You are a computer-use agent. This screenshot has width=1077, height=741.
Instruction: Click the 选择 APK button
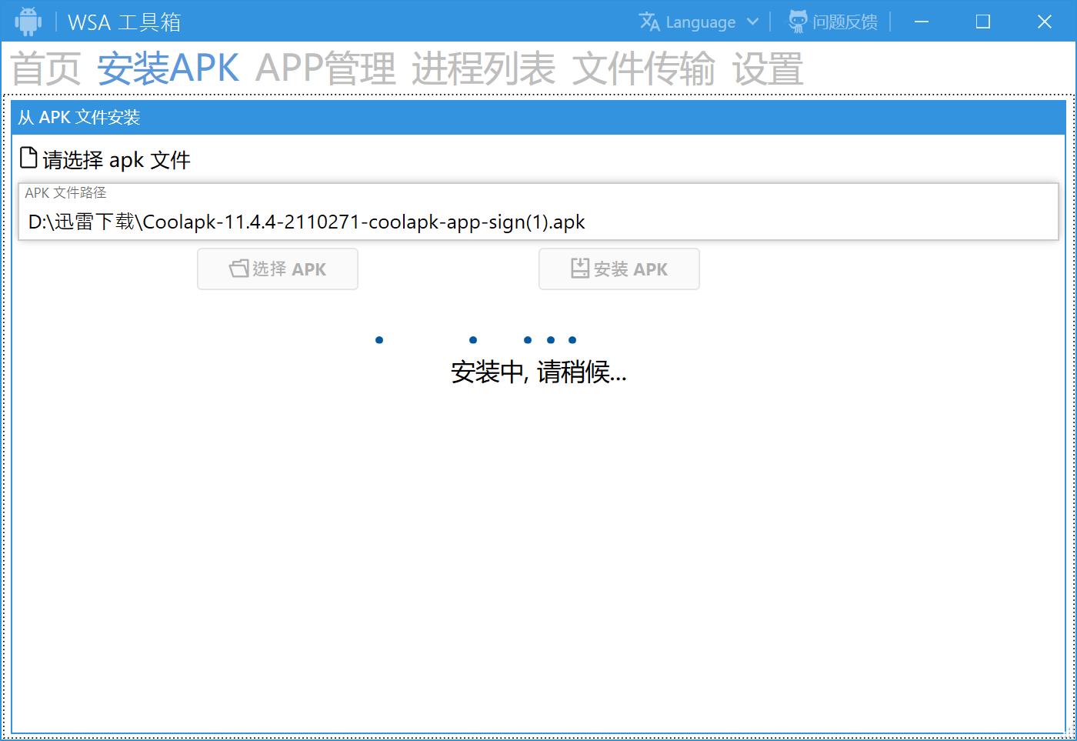278,269
